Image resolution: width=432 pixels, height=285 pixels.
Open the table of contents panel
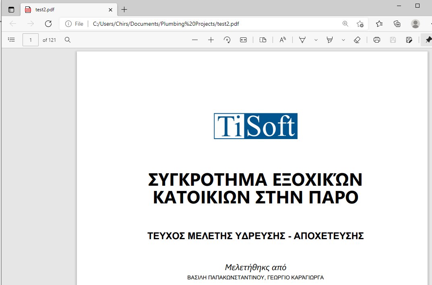pyautogui.click(x=11, y=39)
